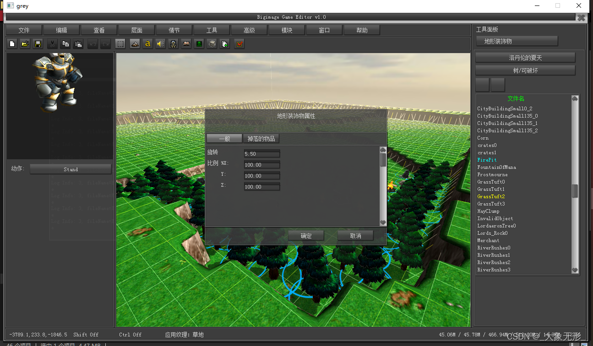Image resolution: width=593 pixels, height=346 pixels.
Task: Select GrassTuft2 in the file list
Action: pos(491,197)
